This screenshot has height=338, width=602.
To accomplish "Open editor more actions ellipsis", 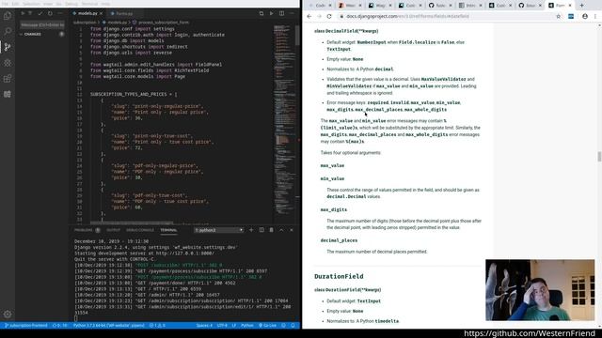I will pyautogui.click(x=292, y=13).
